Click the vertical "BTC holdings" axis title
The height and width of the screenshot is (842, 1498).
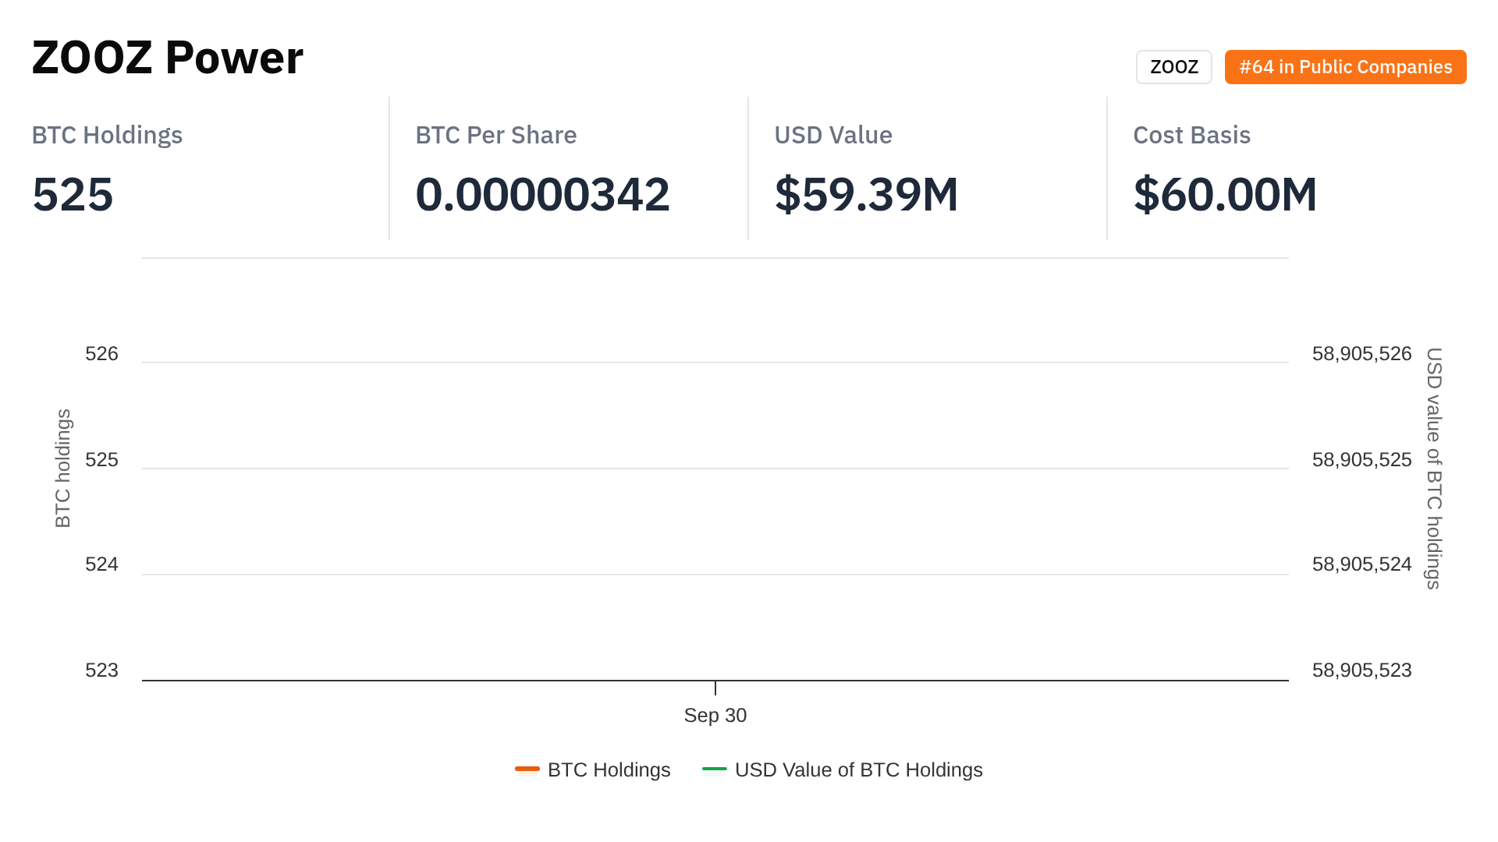tap(63, 468)
